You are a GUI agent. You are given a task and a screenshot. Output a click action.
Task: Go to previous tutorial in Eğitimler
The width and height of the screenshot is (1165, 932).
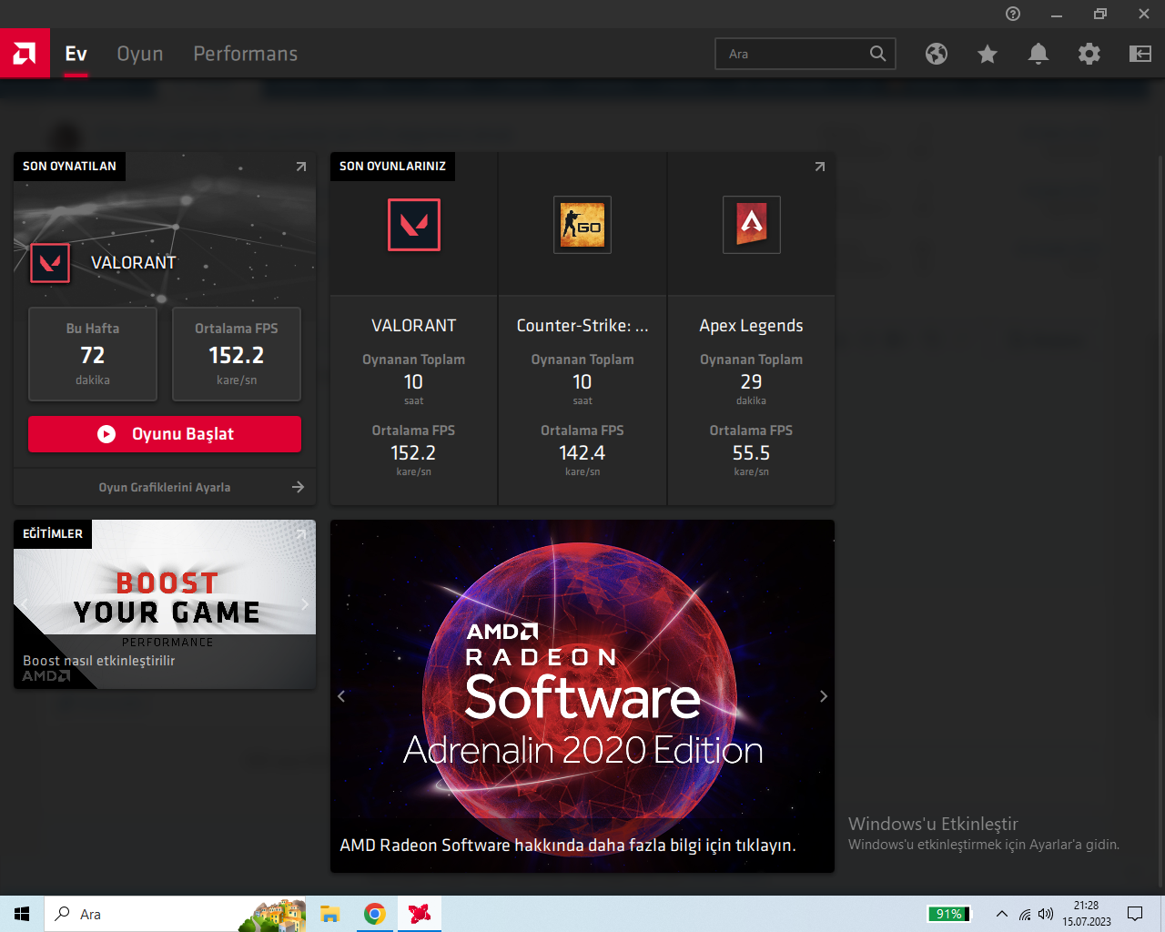click(25, 604)
